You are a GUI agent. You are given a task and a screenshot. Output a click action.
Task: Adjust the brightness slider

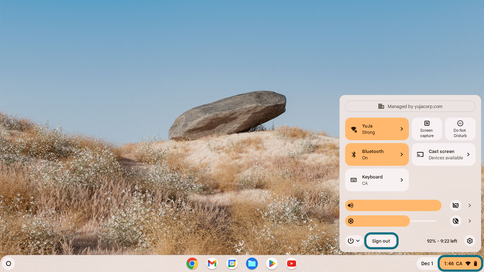[391, 221]
